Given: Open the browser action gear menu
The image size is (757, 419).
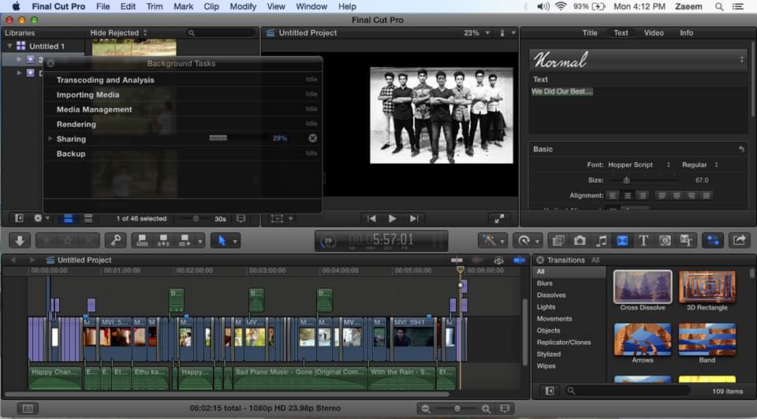Looking at the screenshot, I should pos(40,218).
